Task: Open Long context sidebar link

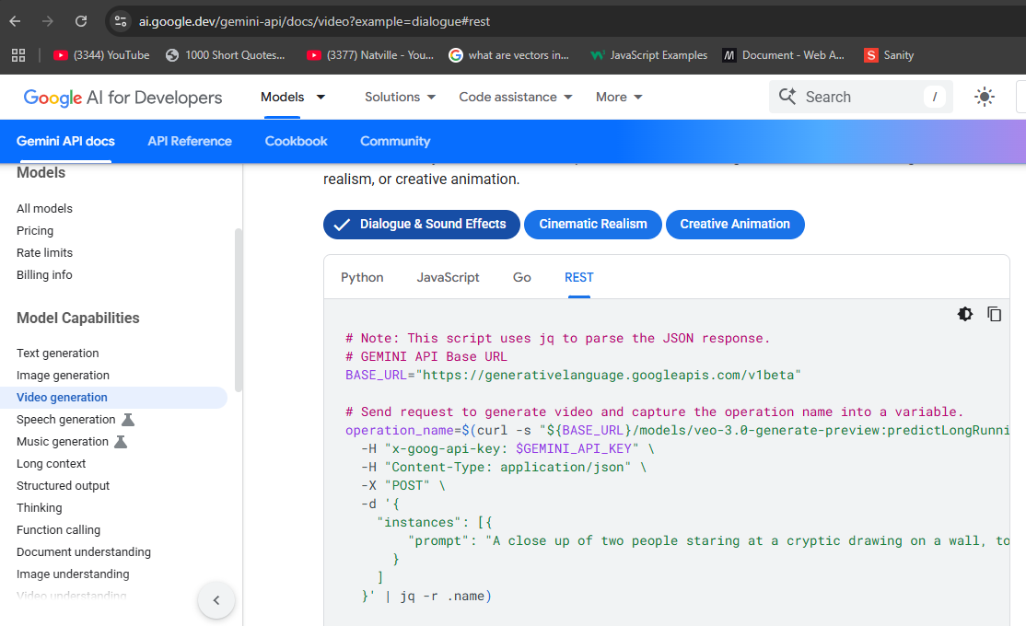Action: coord(51,464)
